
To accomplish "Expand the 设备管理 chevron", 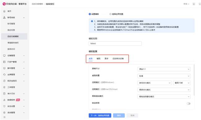I will pos(24,56).
